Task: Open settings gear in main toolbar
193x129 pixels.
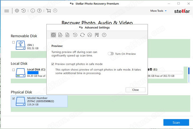Action: point(17,11)
